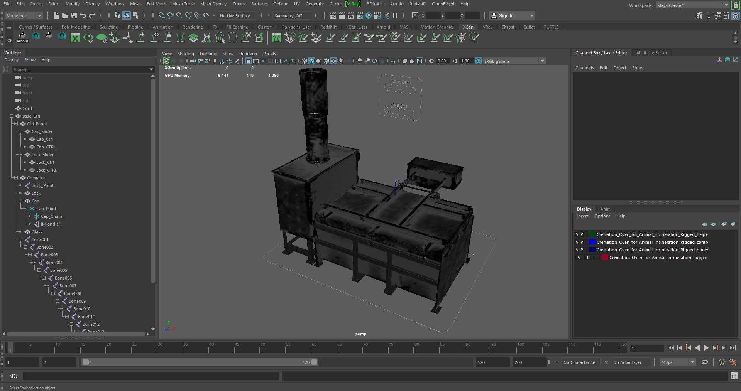Click the Sign In button
This screenshot has height=391, width=741.
tap(512, 15)
